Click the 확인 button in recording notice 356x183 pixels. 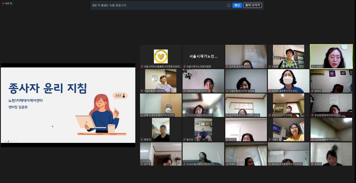pyautogui.click(x=237, y=5)
